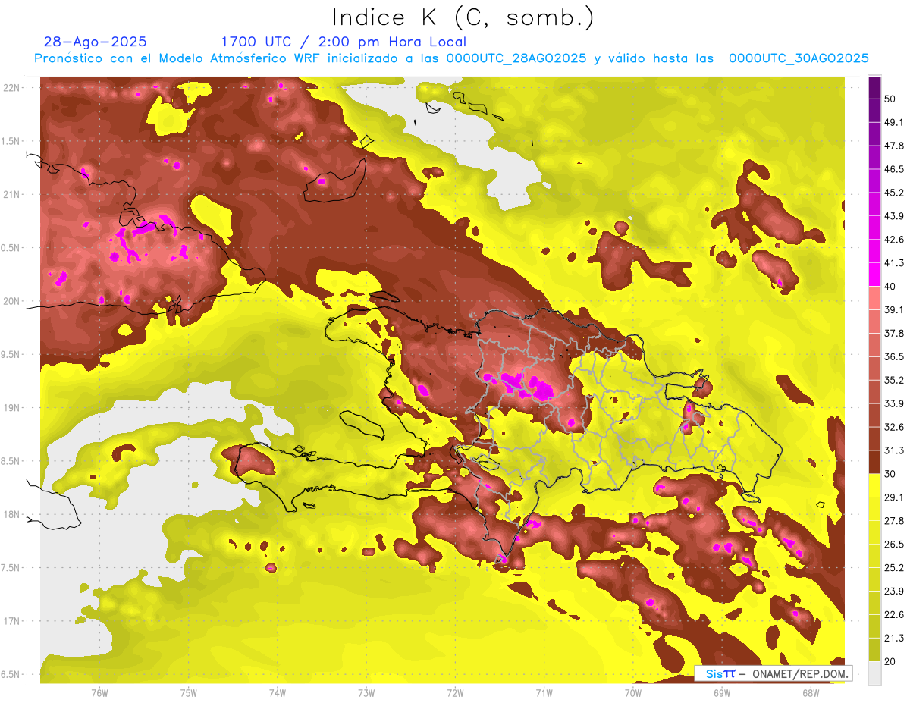Viewport: 910px width, 703px height.
Task: Click the colorbar label '46.5'
Action: point(894,169)
